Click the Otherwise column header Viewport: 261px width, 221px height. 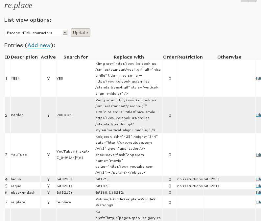pyautogui.click(x=229, y=57)
